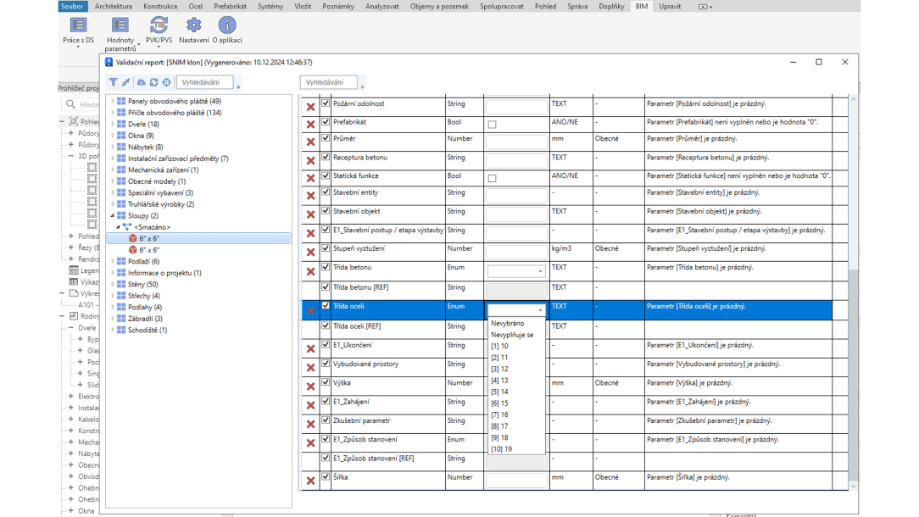Select option '[5] 14' in the list

pyautogui.click(x=500, y=392)
